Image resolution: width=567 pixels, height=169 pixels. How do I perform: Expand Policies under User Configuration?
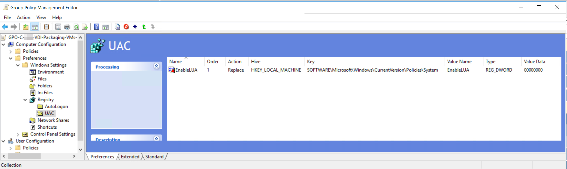(x=10, y=148)
